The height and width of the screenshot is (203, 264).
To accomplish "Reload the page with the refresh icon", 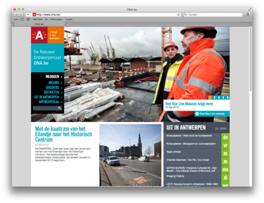I will (x=178, y=15).
